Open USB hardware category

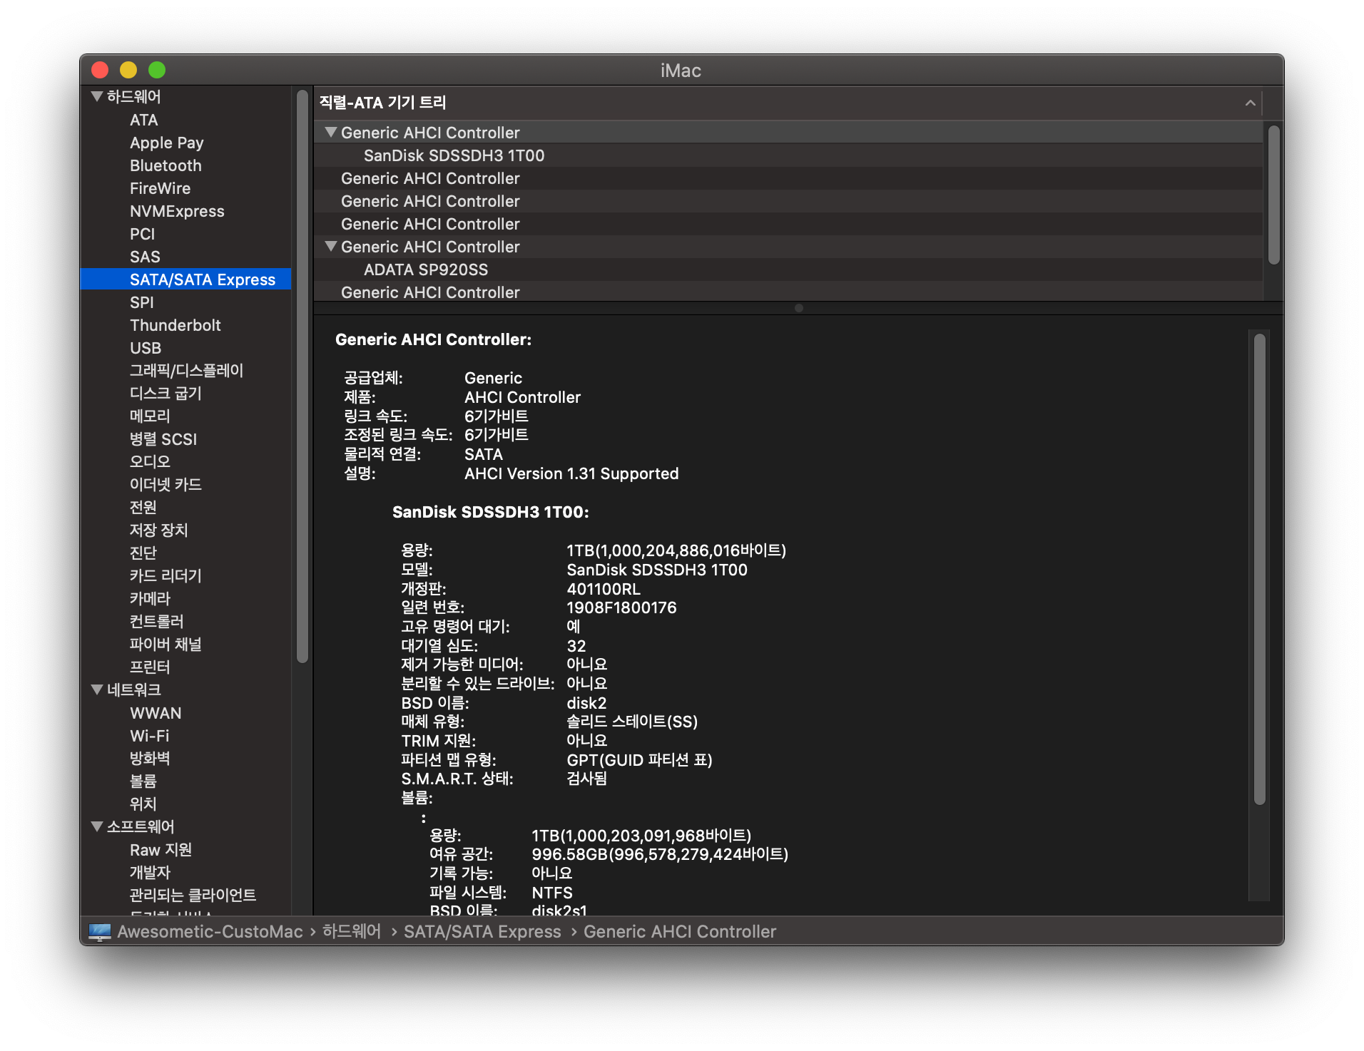(x=146, y=348)
